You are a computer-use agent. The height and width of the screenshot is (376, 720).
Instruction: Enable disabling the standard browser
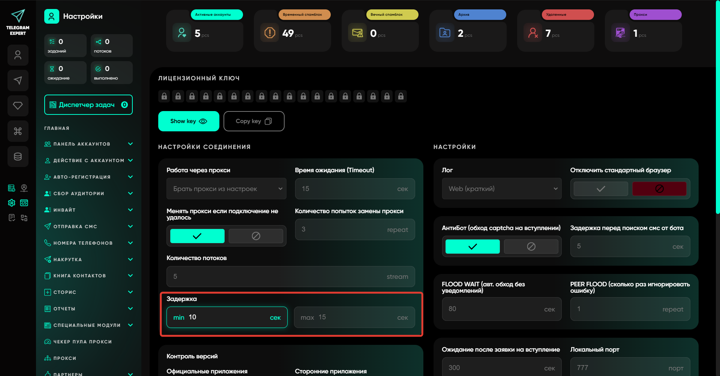(600, 189)
